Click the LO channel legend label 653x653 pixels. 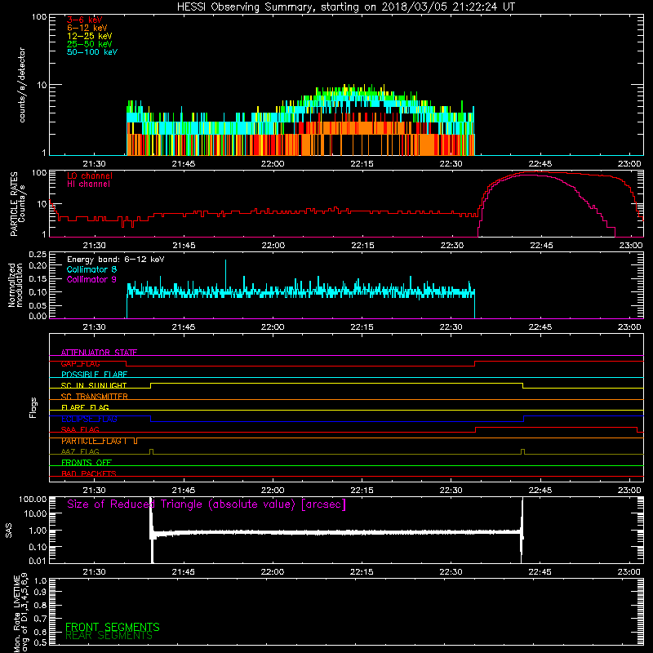[90, 175]
